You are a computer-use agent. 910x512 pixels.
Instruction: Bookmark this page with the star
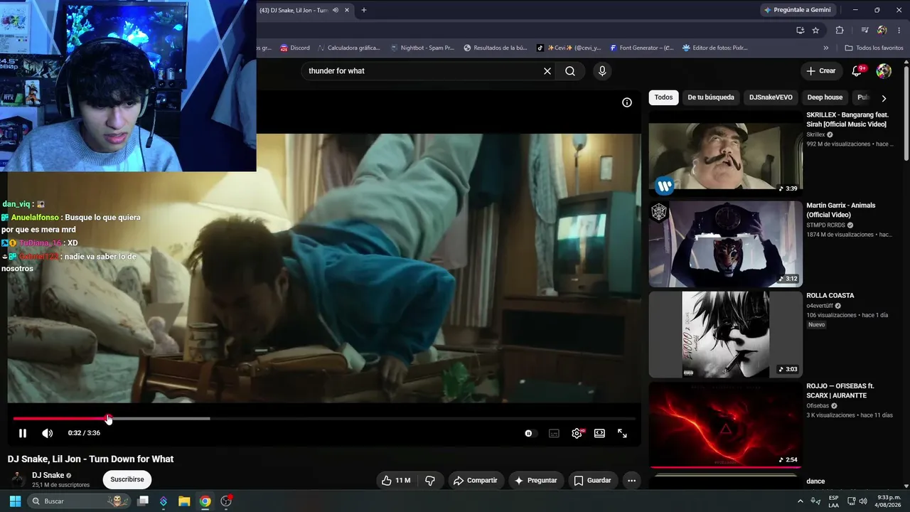[x=815, y=30]
